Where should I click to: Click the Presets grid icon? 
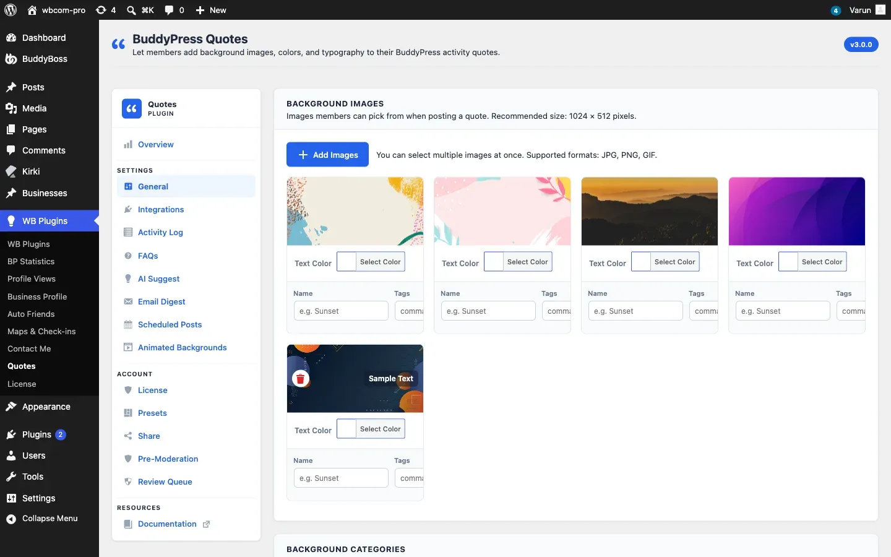pos(128,413)
